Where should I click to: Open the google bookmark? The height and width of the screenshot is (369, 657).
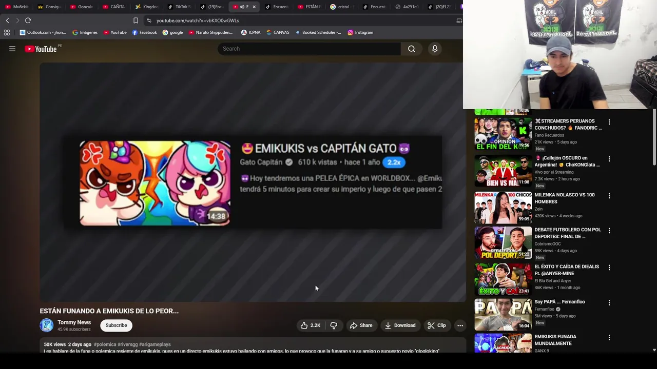[172, 32]
